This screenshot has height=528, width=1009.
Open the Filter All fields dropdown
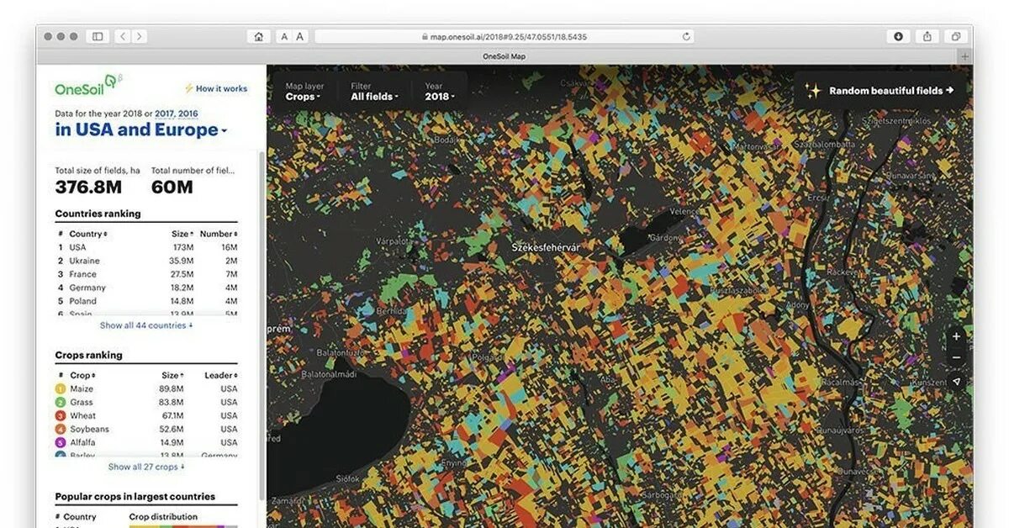click(x=375, y=92)
